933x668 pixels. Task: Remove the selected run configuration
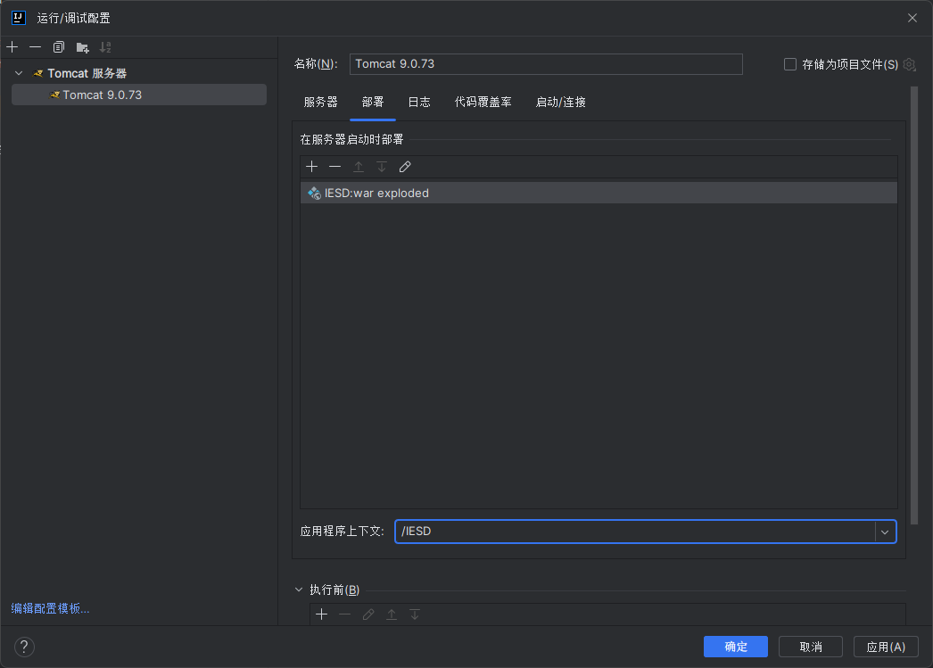pyautogui.click(x=35, y=47)
